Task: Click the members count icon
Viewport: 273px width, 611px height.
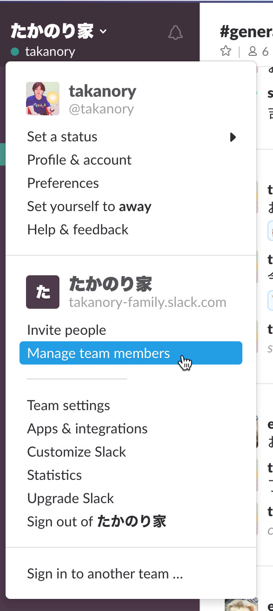Action: (253, 52)
